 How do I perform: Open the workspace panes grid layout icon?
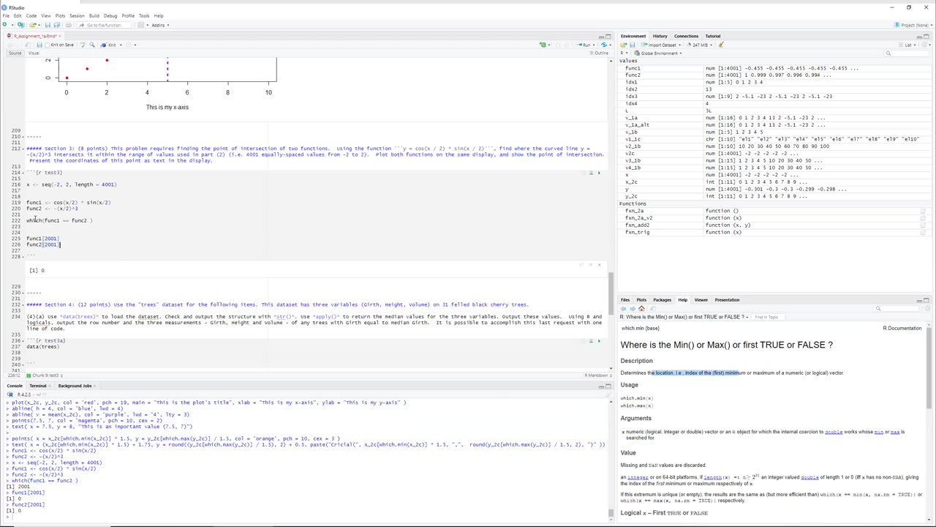(x=140, y=25)
